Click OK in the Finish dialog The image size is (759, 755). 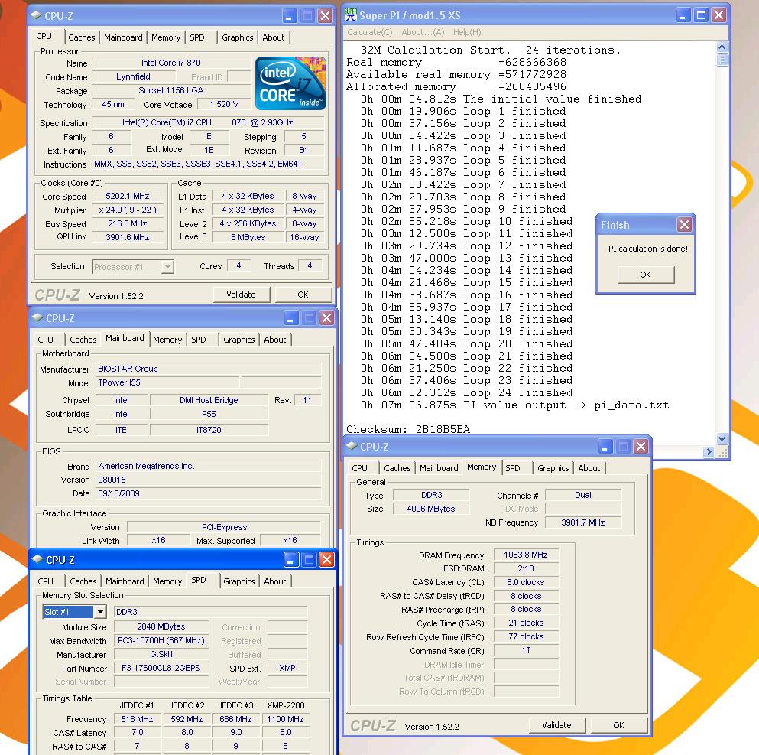click(646, 275)
